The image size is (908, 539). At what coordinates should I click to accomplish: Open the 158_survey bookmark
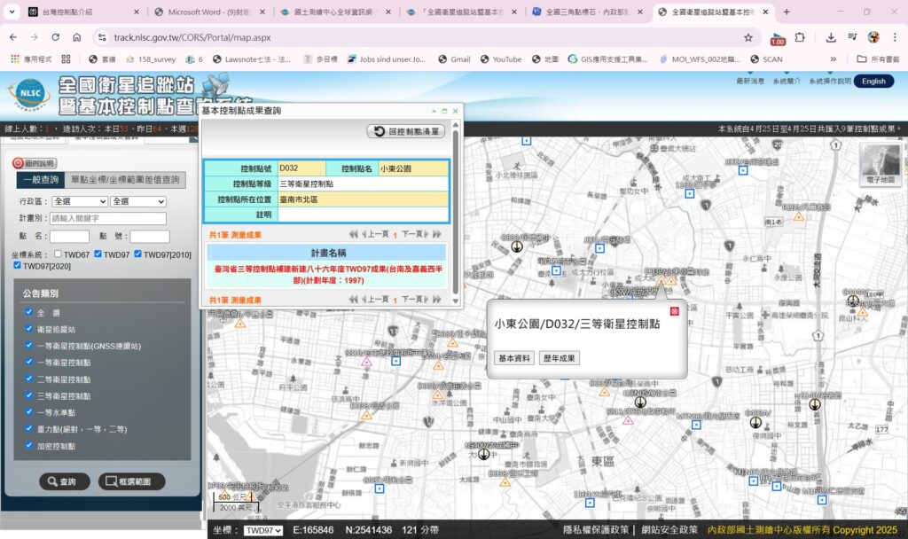pos(151,59)
